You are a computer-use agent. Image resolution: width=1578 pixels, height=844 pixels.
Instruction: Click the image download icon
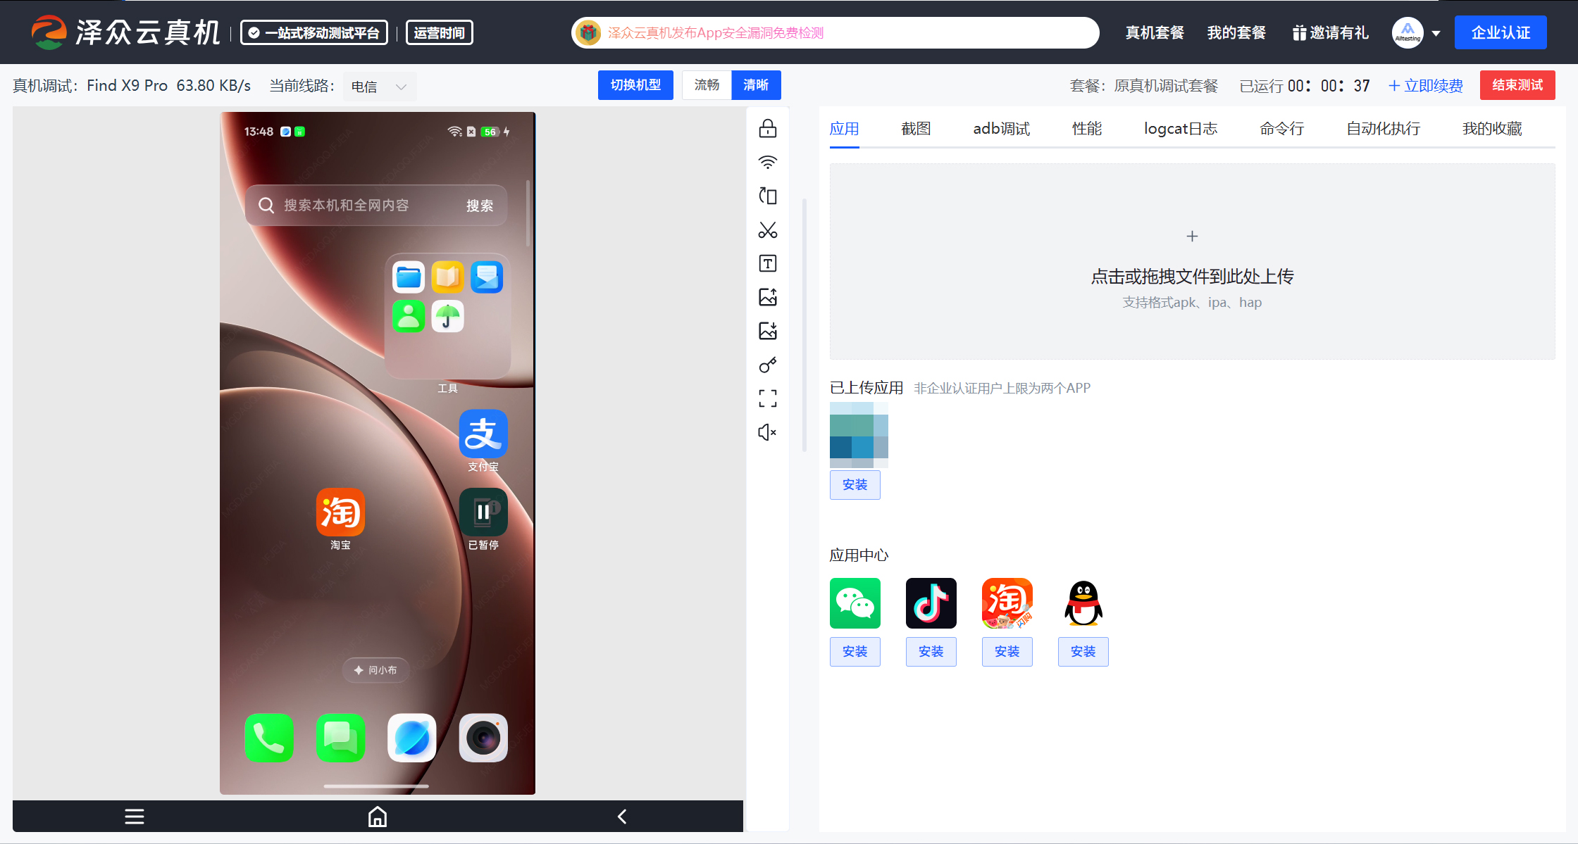tap(768, 331)
